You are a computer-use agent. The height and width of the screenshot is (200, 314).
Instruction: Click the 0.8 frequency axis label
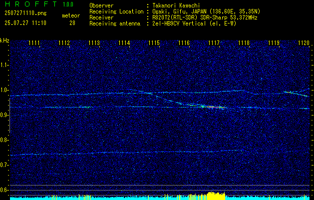click(x=4, y=140)
